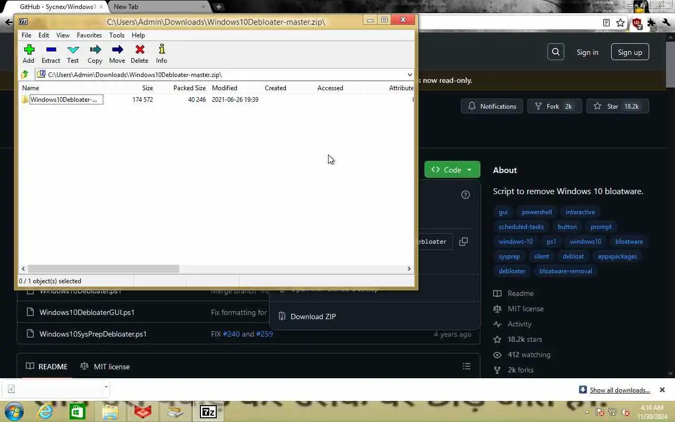Screen dimensions: 675x422
Task: Open the extensions puzzle piece icon
Action: (x=652, y=23)
